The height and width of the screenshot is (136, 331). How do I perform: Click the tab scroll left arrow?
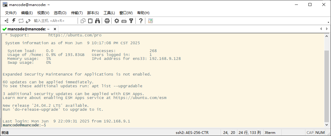pyautogui.click(x=321, y=29)
